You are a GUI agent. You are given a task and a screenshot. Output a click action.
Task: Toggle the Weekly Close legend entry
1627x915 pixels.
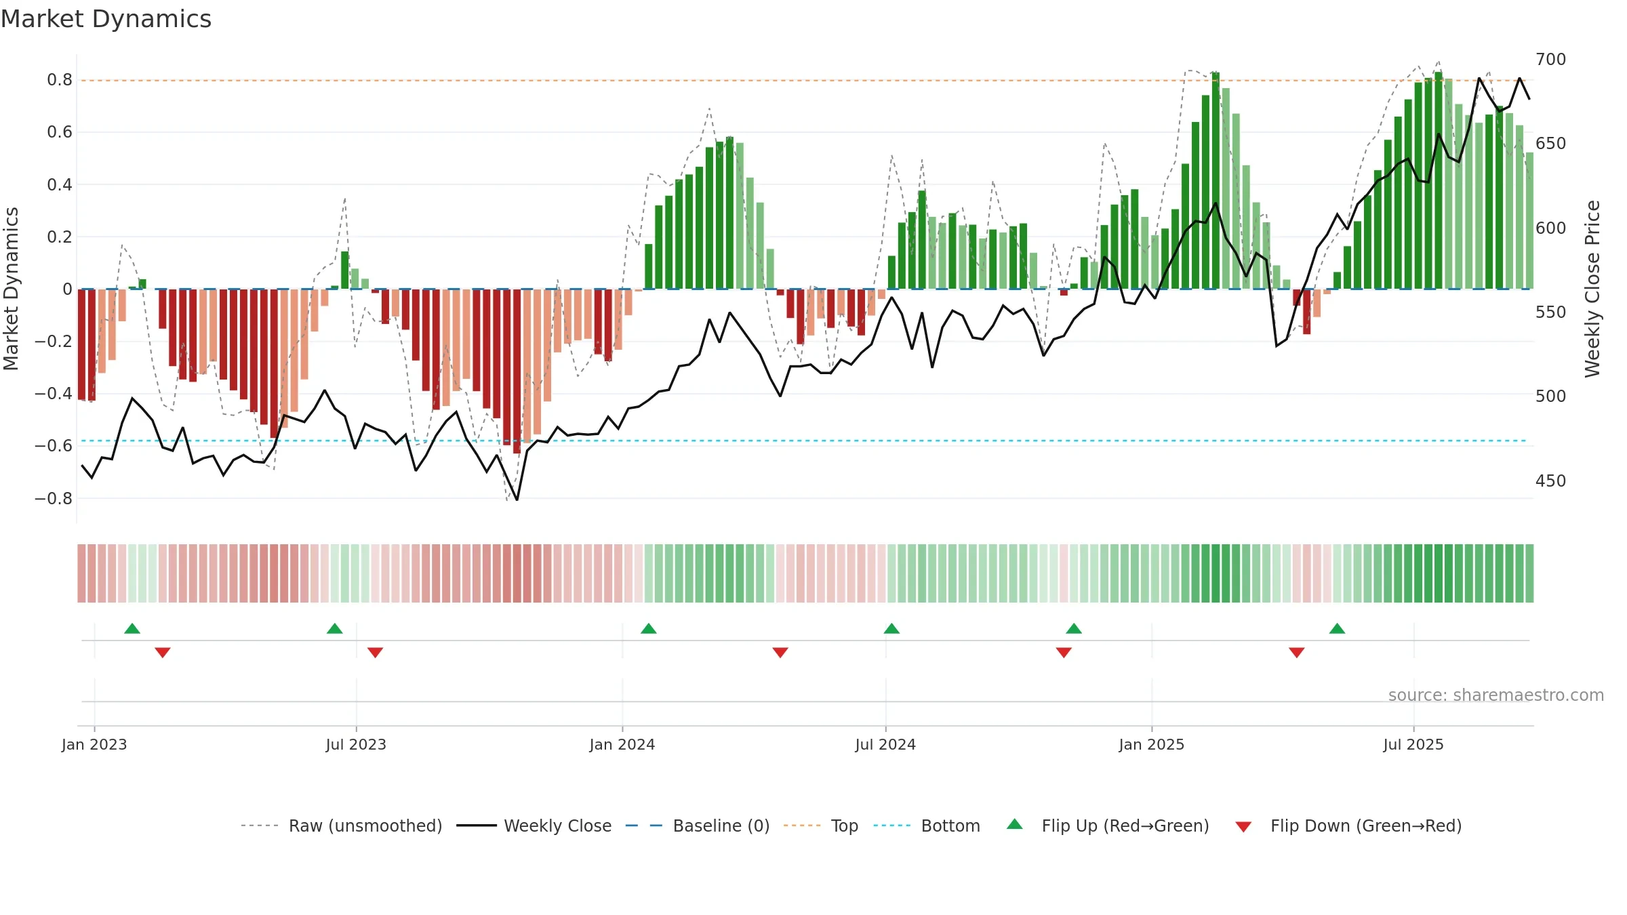534,826
